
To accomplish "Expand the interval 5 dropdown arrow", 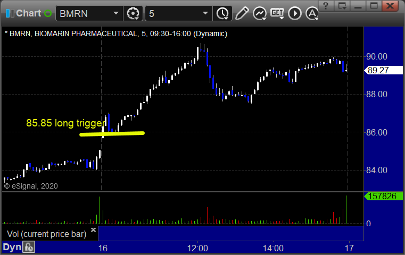I will pyautogui.click(x=205, y=13).
